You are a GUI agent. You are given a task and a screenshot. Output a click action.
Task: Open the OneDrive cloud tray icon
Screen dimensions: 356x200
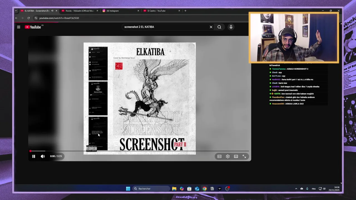[x=301, y=189]
